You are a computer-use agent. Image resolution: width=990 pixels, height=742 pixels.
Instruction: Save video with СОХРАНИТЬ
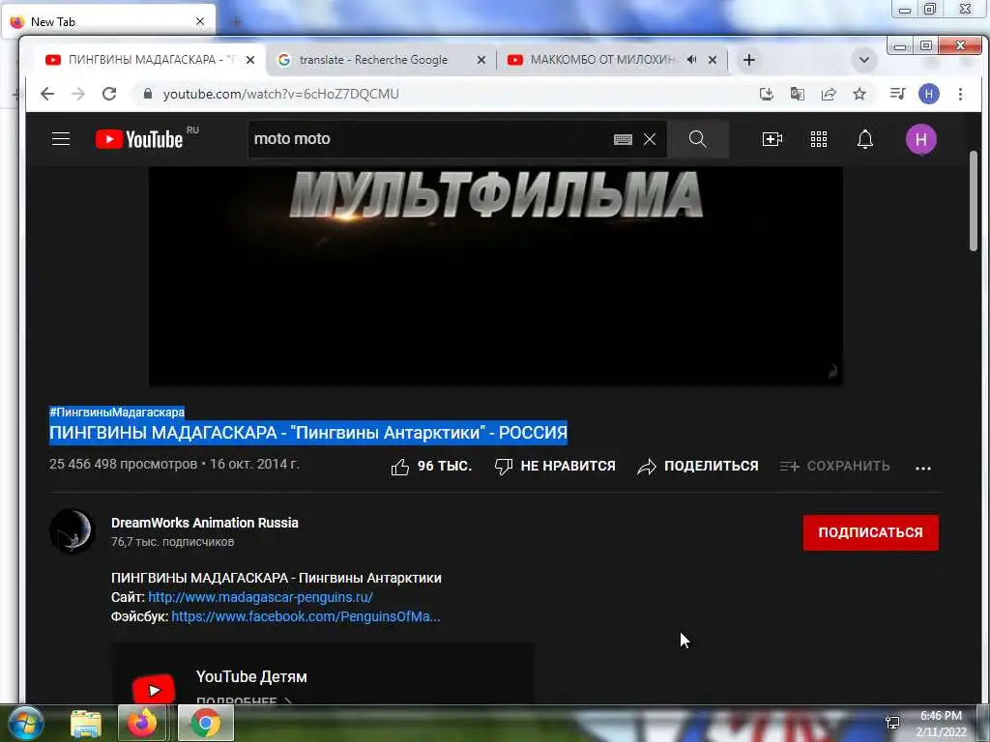[834, 467]
